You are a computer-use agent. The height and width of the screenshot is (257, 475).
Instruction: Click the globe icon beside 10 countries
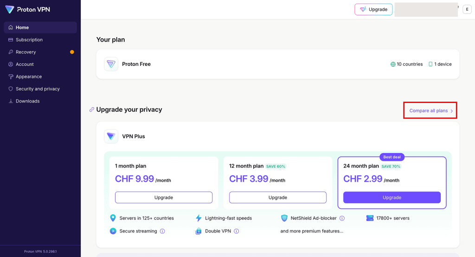(x=393, y=64)
